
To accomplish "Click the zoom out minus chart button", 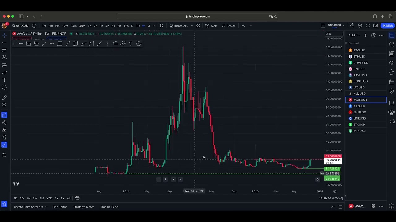I will coord(158,179).
